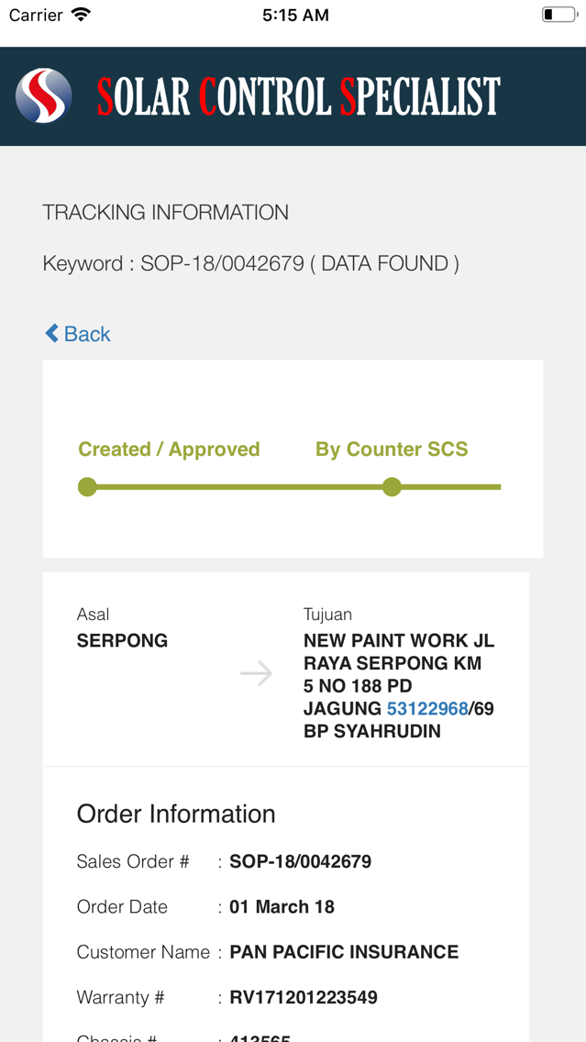Select the By Counter SCS milestone dot
The image size is (586, 1042).
coord(392,487)
